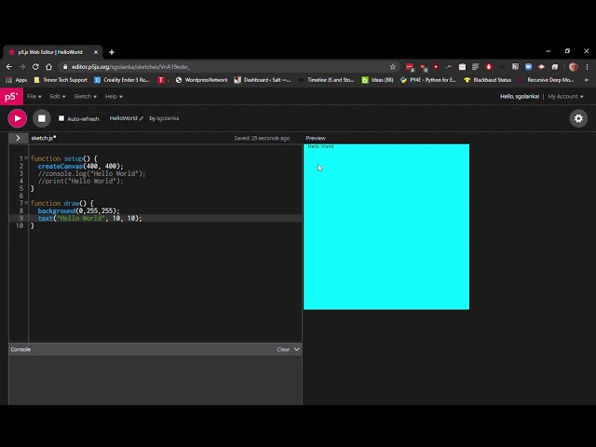Viewport: 596px width, 447px height.
Task: Open Trevor Tech Support bookmark
Action: coord(61,80)
